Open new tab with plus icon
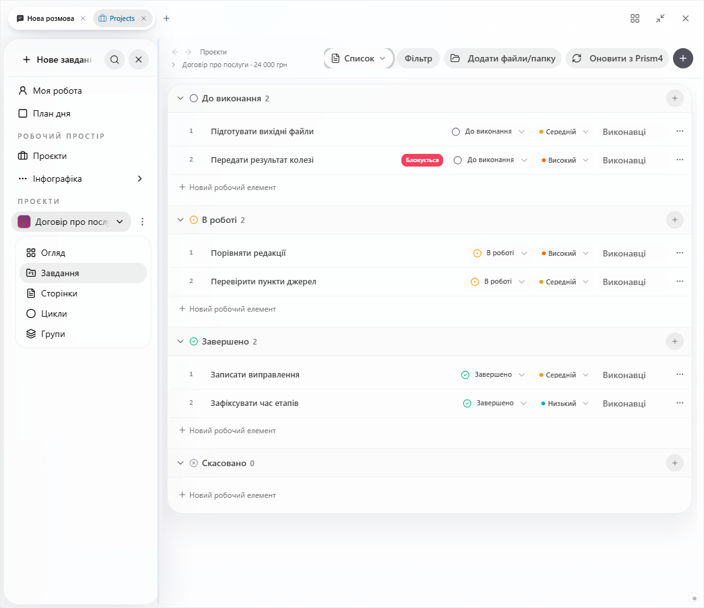 (x=167, y=18)
